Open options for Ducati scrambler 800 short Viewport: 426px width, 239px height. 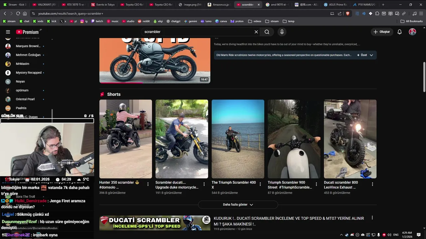(372, 184)
